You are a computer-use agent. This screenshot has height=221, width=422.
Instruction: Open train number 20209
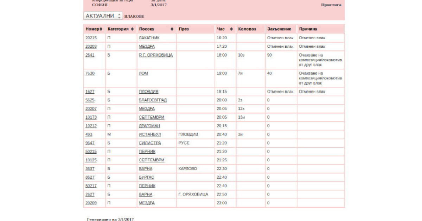tap(91, 203)
